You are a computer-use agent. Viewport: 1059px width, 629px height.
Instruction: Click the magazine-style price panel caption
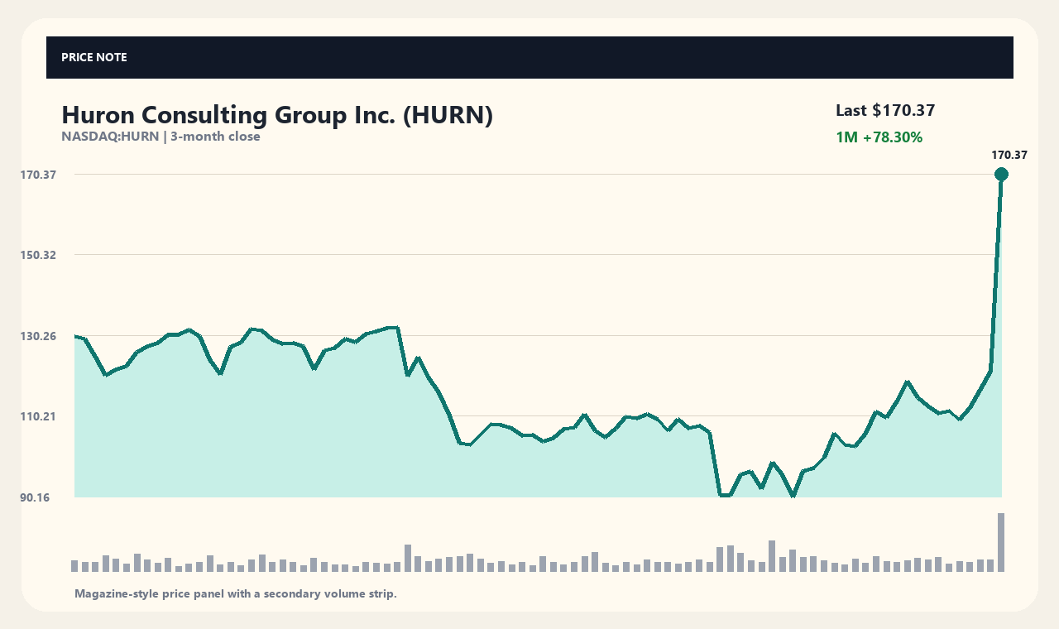pos(236,593)
